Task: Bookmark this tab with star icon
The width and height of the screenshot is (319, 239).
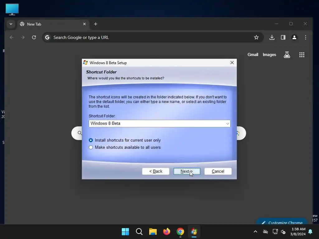Action: (256, 37)
